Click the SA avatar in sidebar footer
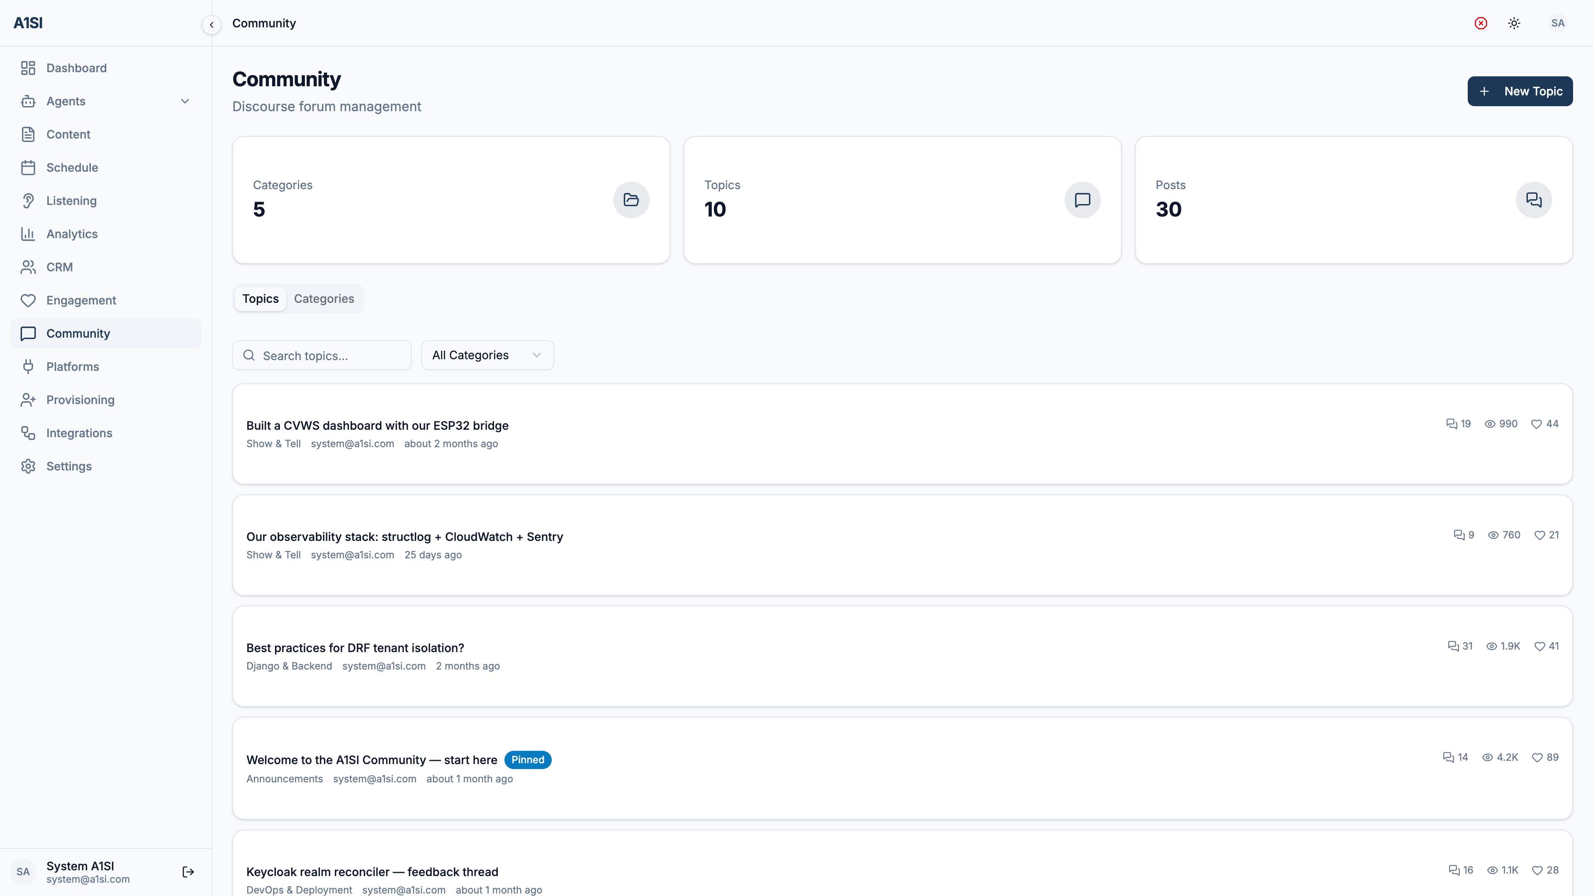This screenshot has width=1593, height=896. [23, 872]
